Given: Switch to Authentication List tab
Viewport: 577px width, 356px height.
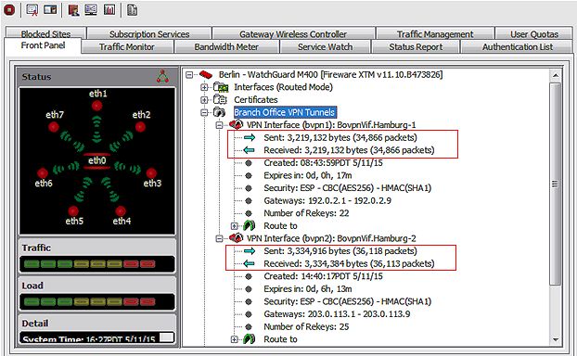Looking at the screenshot, I should point(518,47).
